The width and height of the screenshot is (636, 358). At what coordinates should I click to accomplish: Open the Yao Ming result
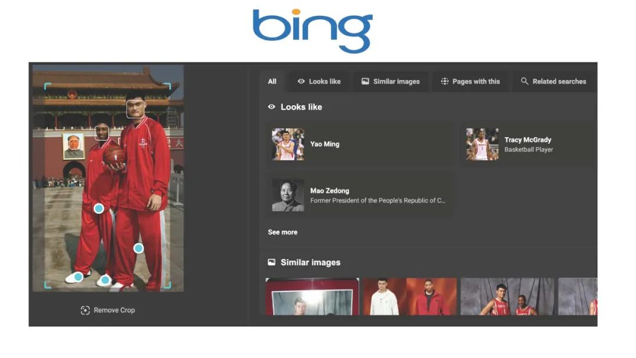pos(360,144)
